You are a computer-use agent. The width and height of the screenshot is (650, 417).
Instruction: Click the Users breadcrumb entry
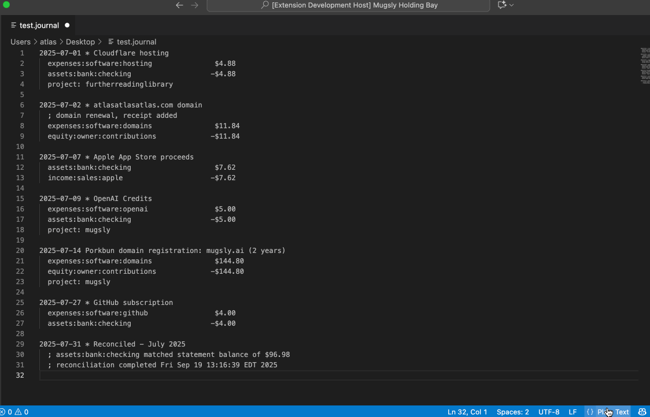tap(20, 42)
